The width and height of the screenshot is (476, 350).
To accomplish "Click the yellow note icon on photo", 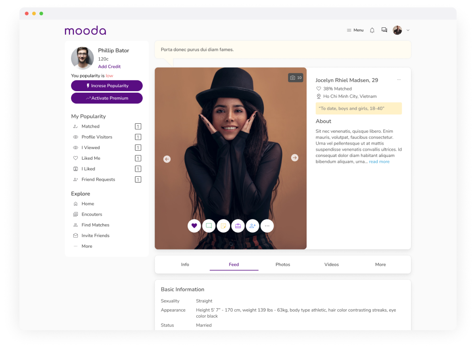I will tap(223, 226).
